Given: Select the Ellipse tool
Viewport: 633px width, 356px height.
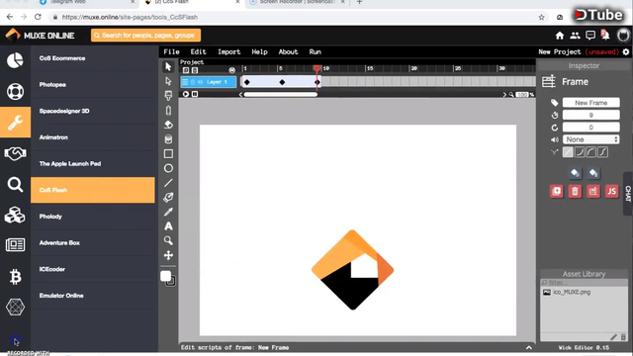Looking at the screenshot, I should coord(168,168).
